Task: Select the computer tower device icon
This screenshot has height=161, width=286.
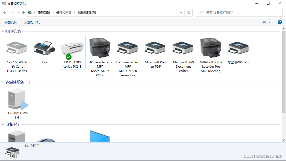Action: 17,136
